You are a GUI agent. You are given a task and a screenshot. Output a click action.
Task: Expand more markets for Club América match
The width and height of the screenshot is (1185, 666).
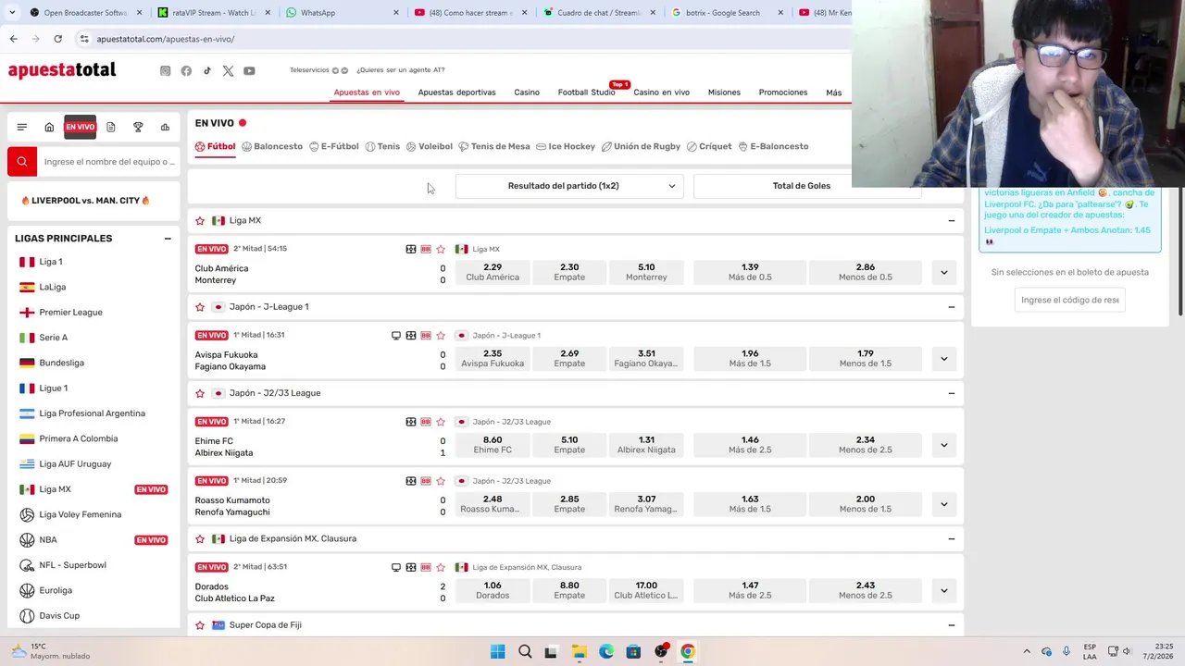[x=943, y=272]
